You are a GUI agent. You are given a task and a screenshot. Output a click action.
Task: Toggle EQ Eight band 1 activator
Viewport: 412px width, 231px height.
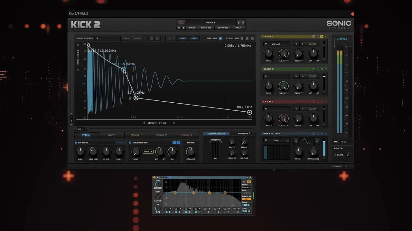pyautogui.click(x=166, y=212)
